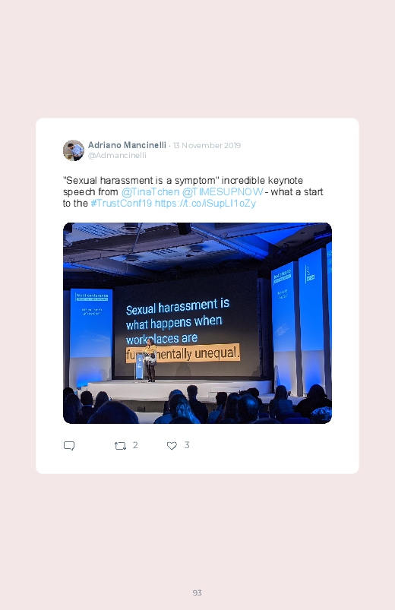Open the @TinaTchen mention
This screenshot has height=610, width=395.
coord(150,191)
